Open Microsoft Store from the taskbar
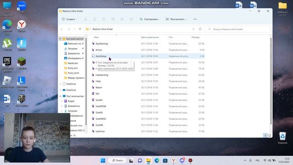 pyautogui.click(x=165, y=160)
